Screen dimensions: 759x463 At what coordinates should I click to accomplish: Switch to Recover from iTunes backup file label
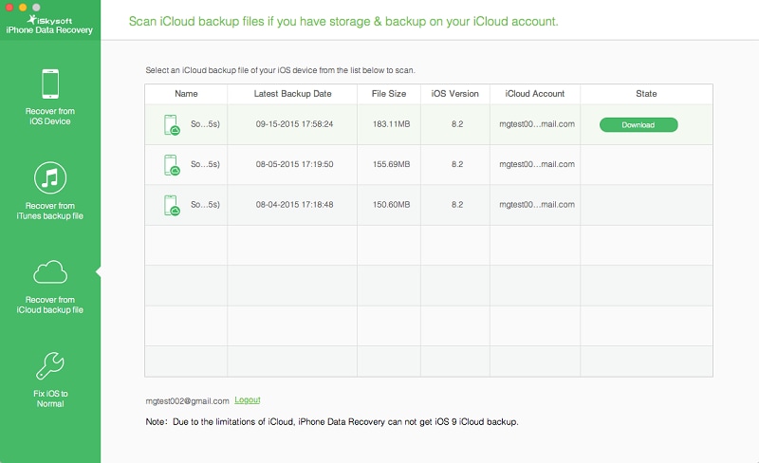pyautogui.click(x=50, y=211)
